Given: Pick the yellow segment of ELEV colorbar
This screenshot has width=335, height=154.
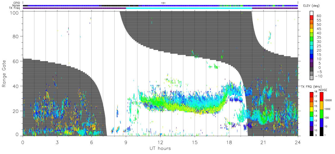Looking at the screenshot, I should point(312,30).
